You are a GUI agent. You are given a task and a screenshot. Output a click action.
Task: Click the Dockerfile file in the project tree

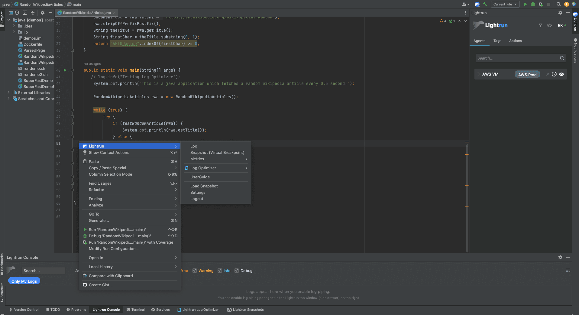33,44
